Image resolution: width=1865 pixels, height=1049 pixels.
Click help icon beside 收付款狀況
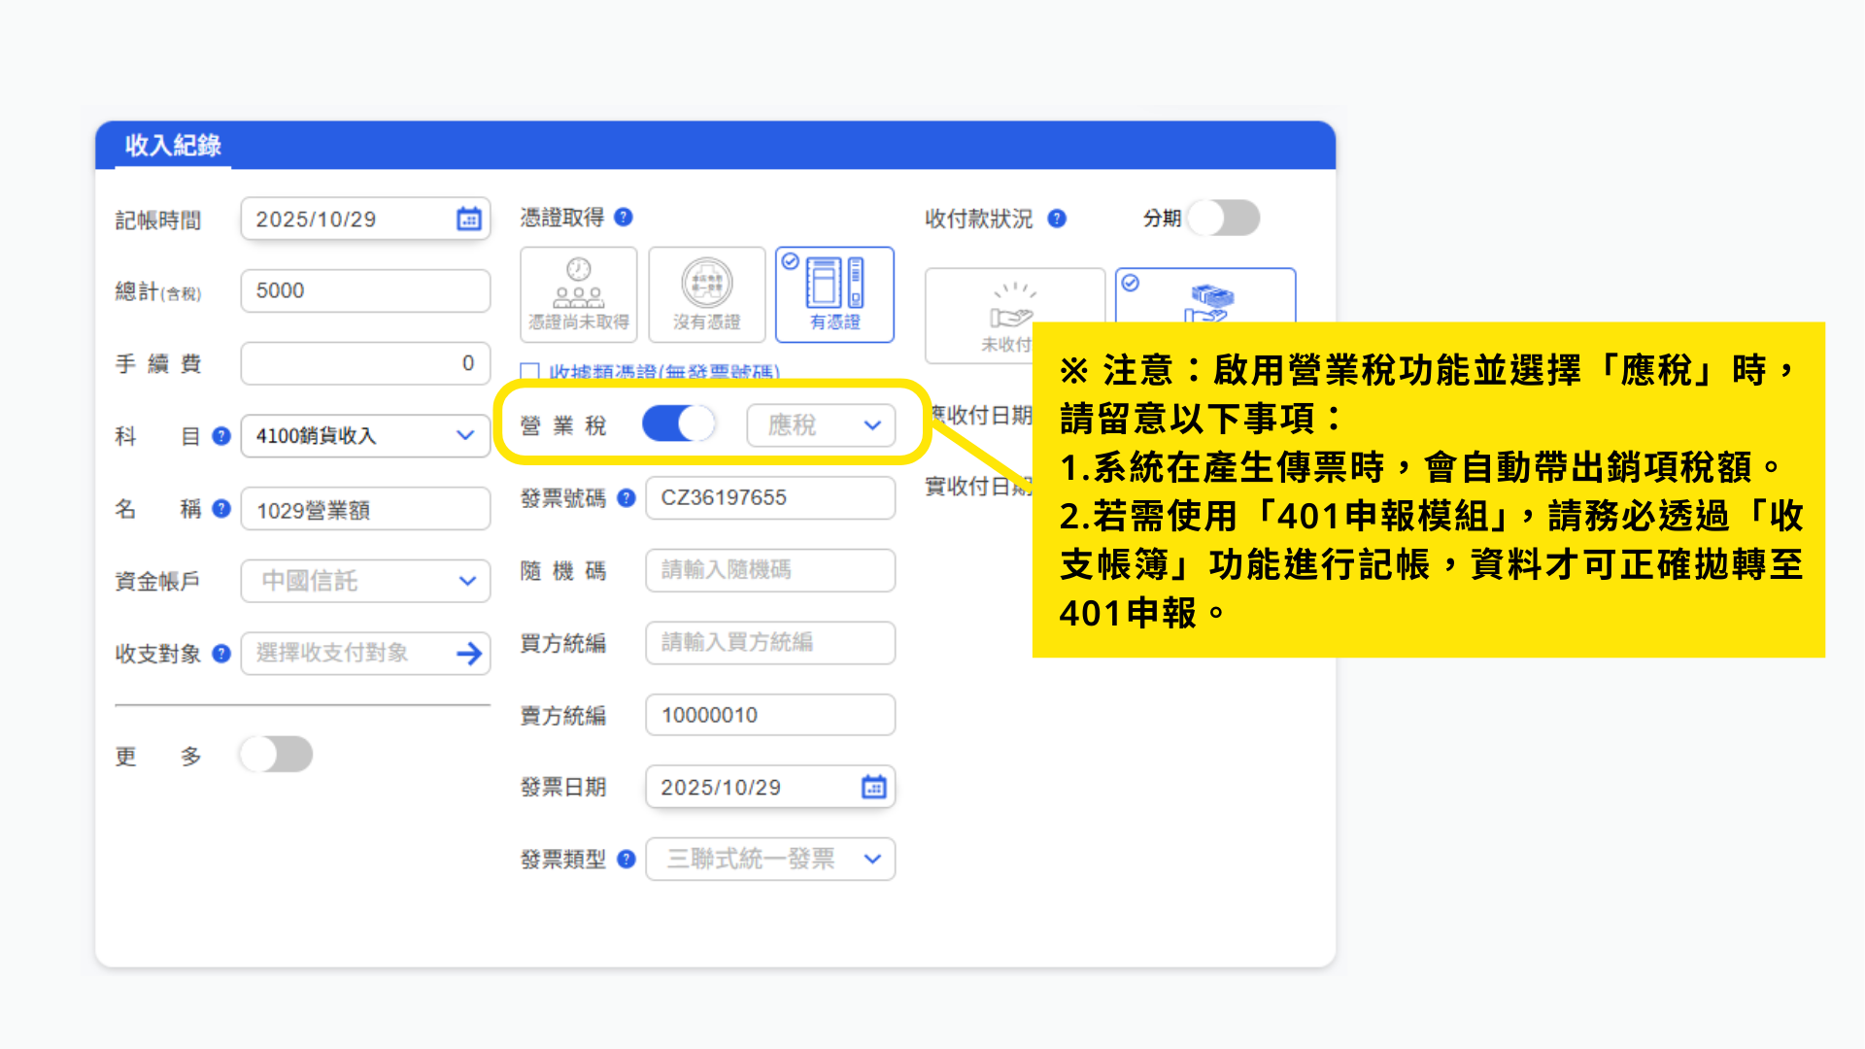click(1057, 220)
